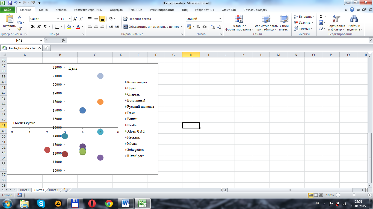Minimize the ribbon with the caret icon
Screen dimensions: 373x209
point(346,10)
